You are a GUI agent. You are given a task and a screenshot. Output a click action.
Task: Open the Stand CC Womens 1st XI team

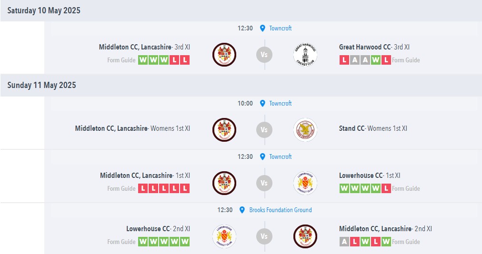point(373,128)
